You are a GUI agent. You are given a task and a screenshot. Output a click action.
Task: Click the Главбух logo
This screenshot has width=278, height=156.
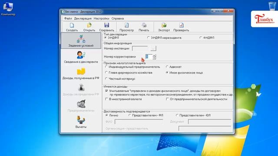pyautogui.click(x=265, y=19)
